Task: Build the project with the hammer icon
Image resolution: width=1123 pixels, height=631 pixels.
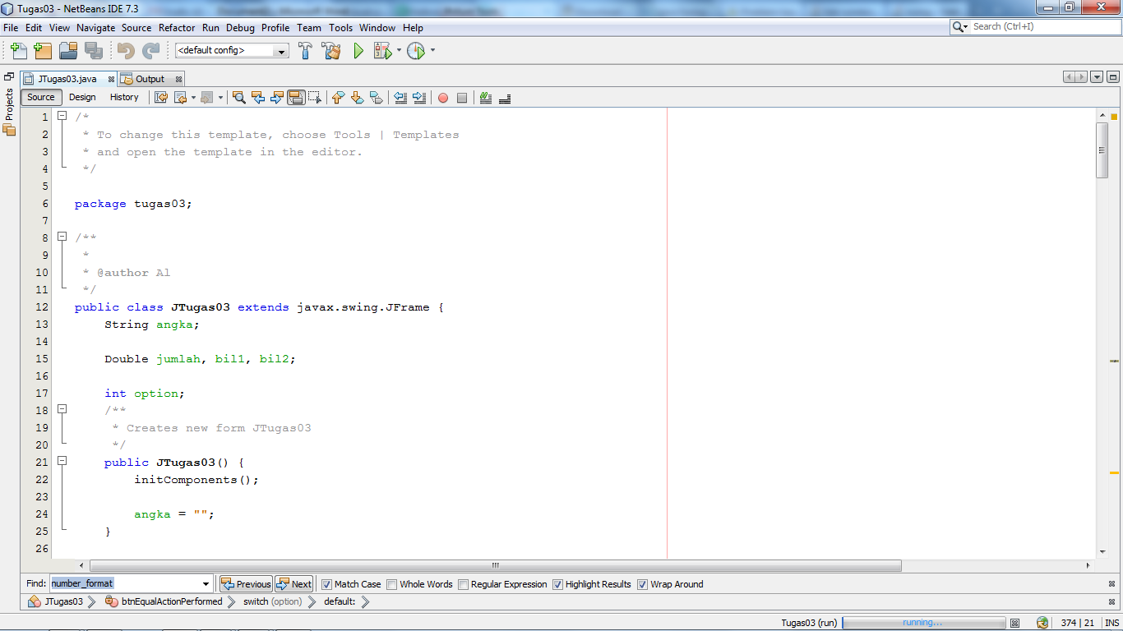Action: tap(305, 50)
